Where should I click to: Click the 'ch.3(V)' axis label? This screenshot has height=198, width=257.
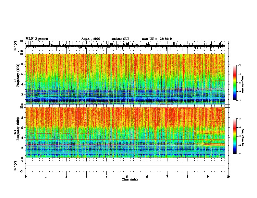click(16, 166)
